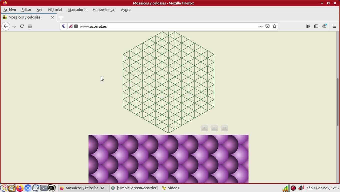The width and height of the screenshot is (340, 192).
Task: Open the Firefox account icon
Action: point(324,26)
